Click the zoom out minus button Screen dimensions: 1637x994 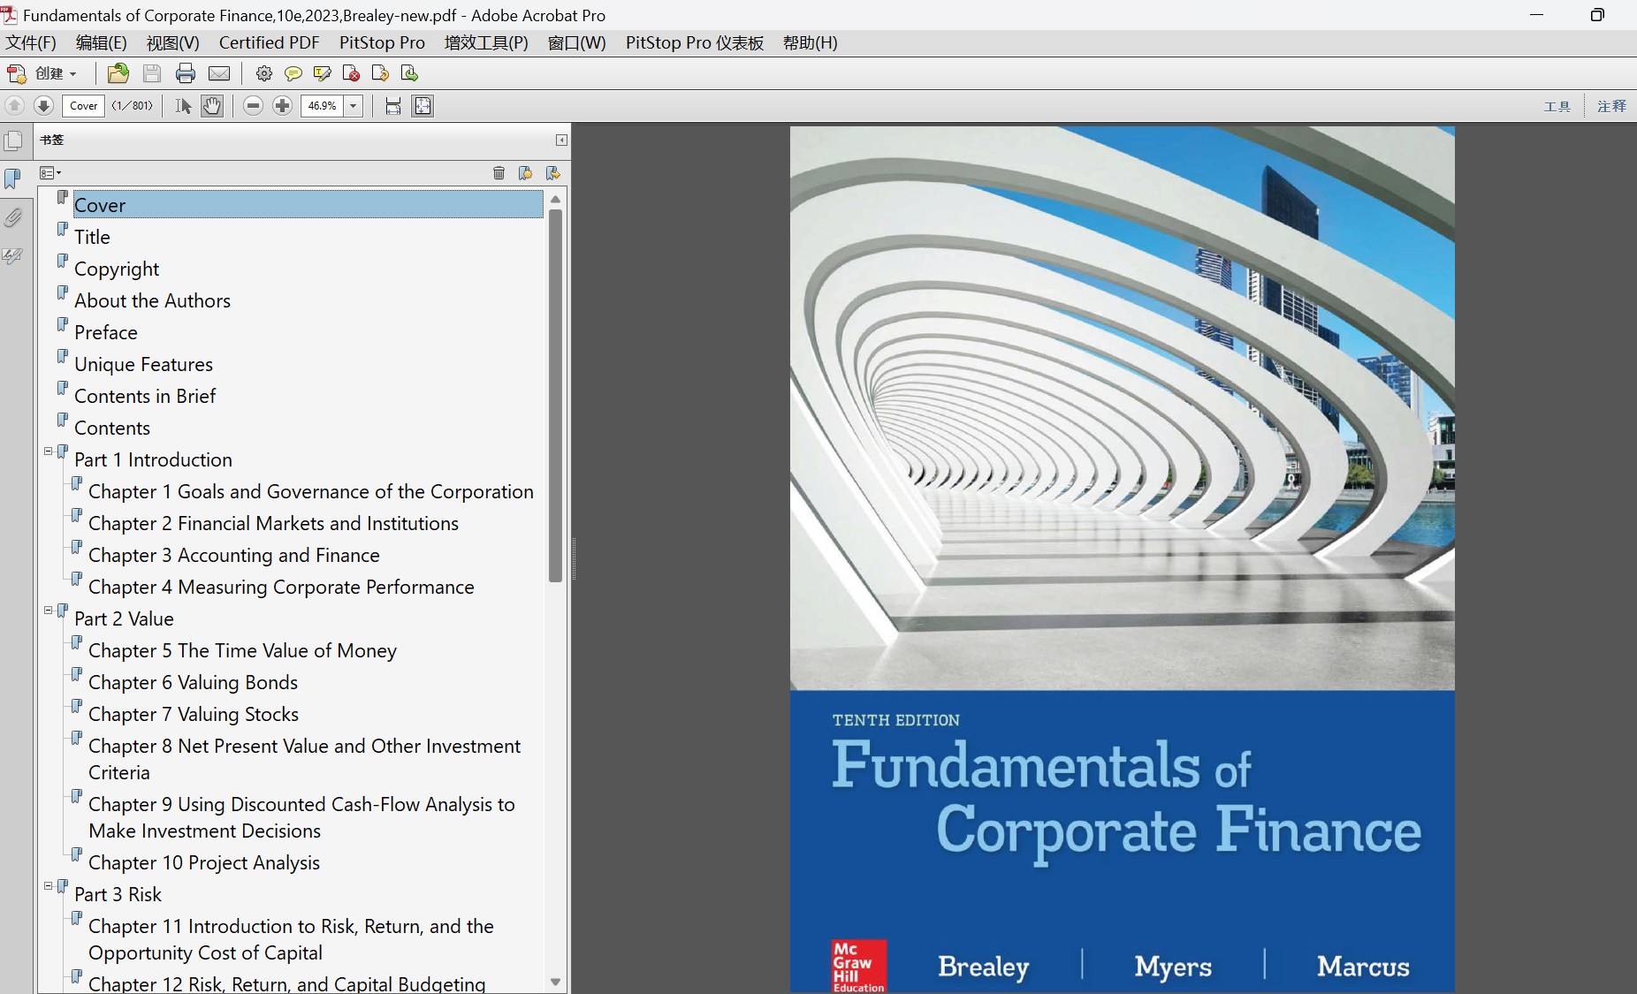pos(253,106)
